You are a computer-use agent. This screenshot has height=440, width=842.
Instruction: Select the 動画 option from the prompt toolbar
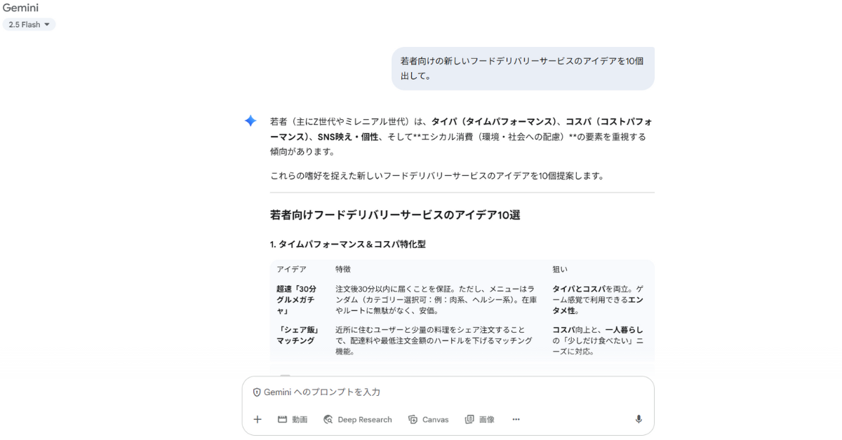click(x=293, y=419)
